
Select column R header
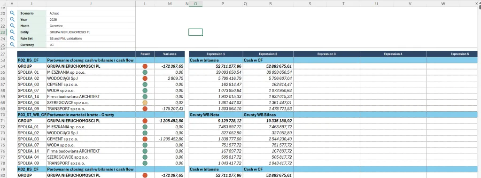pos(270,4)
